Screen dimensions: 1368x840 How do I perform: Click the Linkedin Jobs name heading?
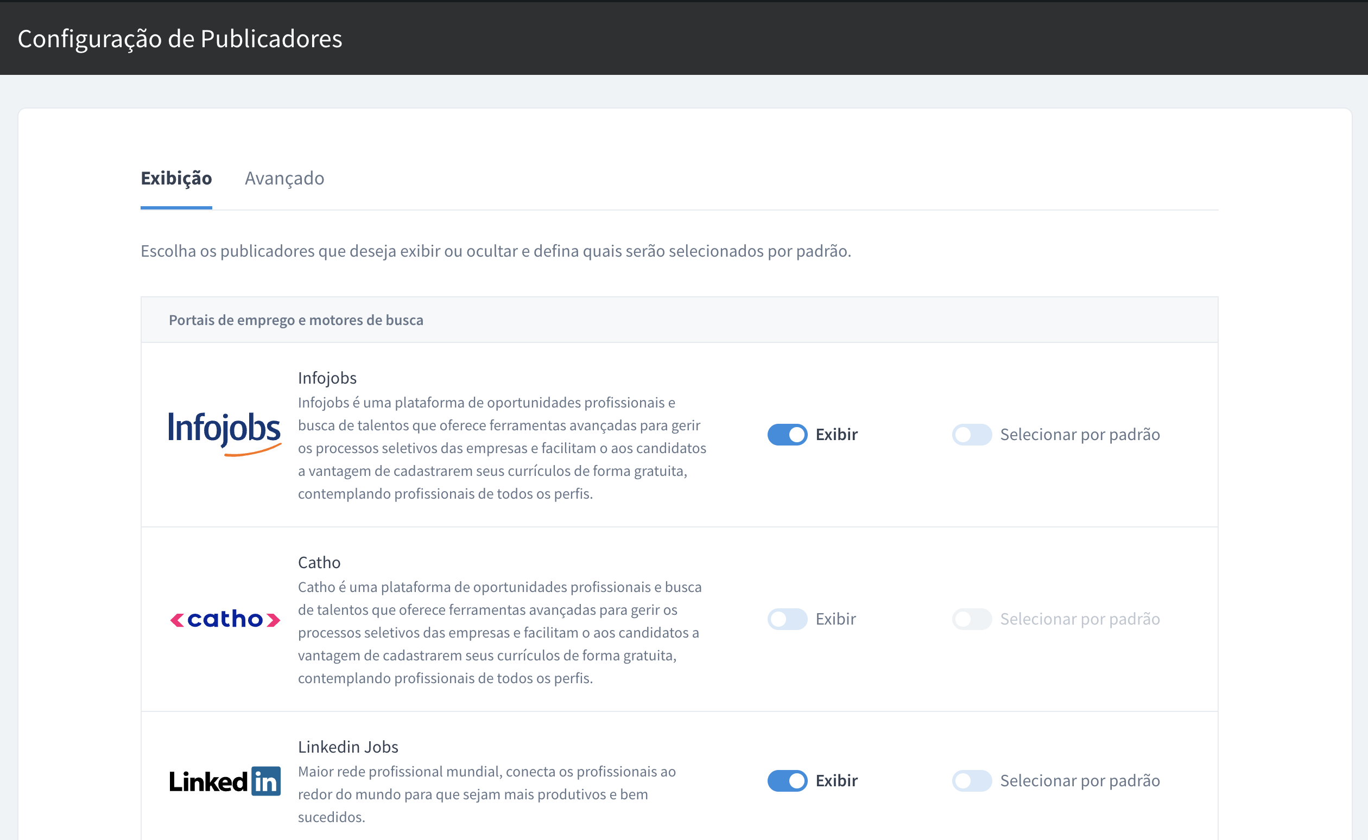tap(348, 747)
